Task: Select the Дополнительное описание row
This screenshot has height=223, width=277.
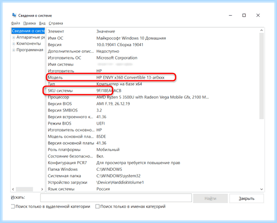Action: point(153,51)
